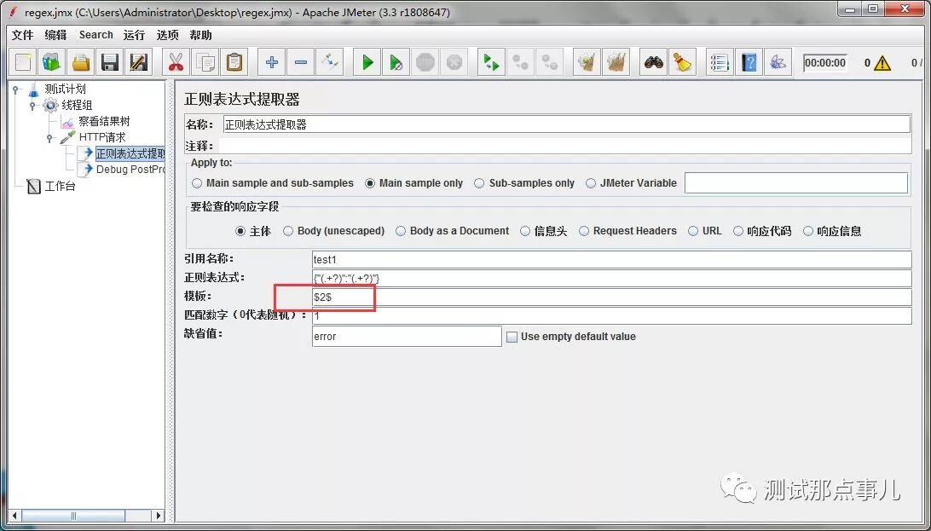The image size is (931, 531).
Task: Click the Clear All brooms icon
Action: click(616, 62)
